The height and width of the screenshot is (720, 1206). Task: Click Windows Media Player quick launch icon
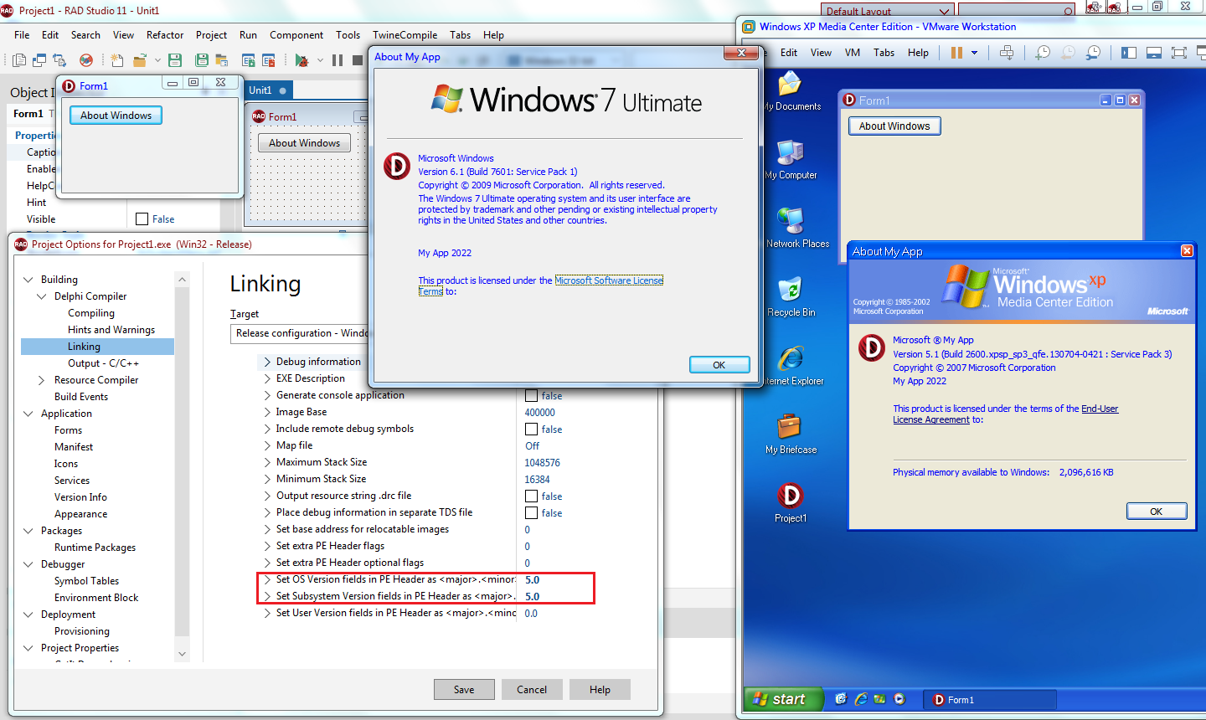899,699
